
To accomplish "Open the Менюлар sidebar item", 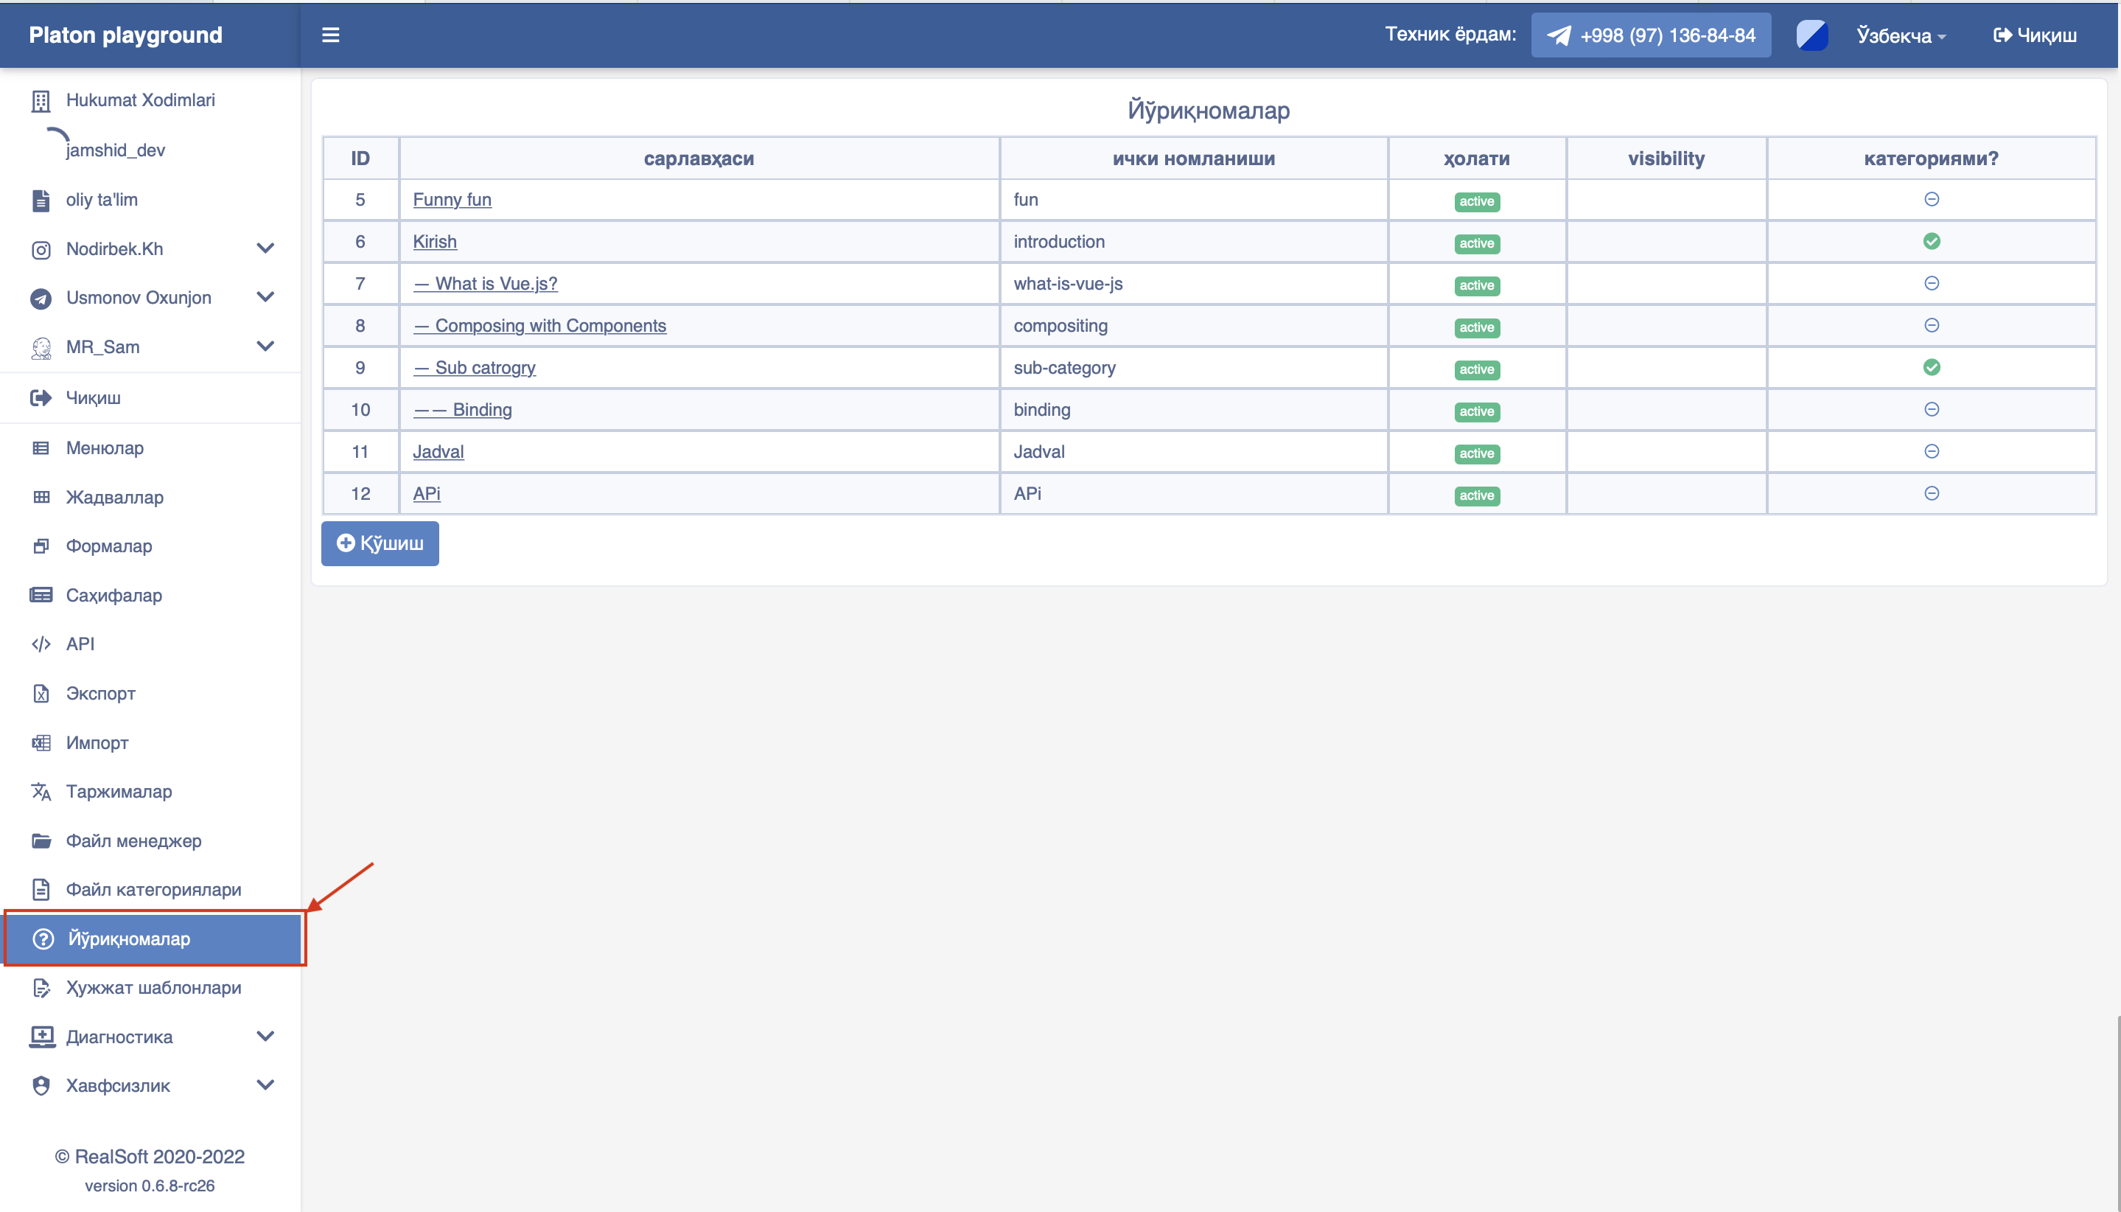I will (x=150, y=447).
